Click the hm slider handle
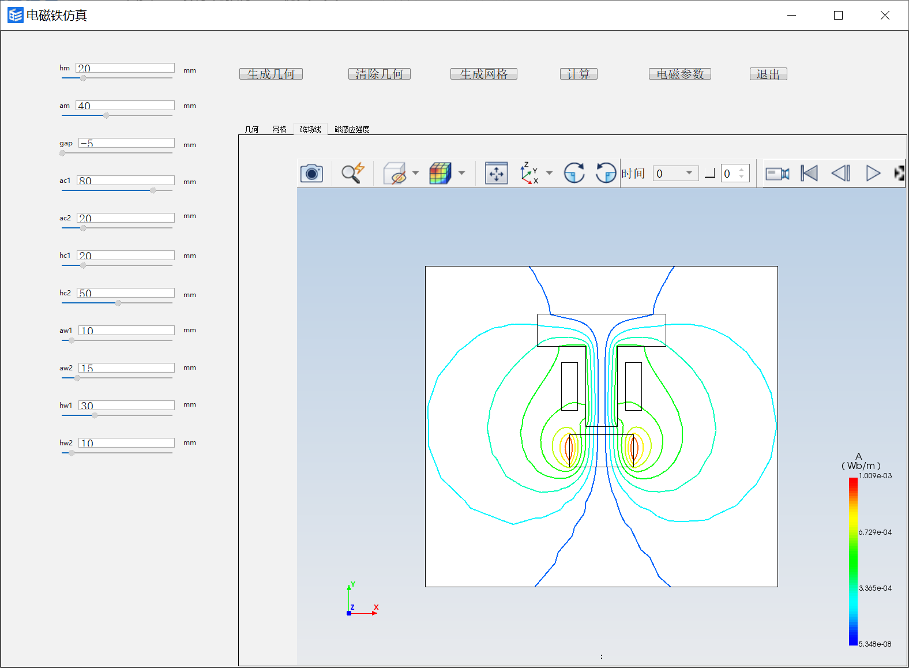909x668 pixels. 83,78
